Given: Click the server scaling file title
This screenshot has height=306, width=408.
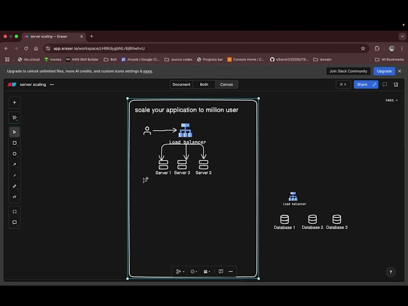Looking at the screenshot, I should tap(33, 85).
